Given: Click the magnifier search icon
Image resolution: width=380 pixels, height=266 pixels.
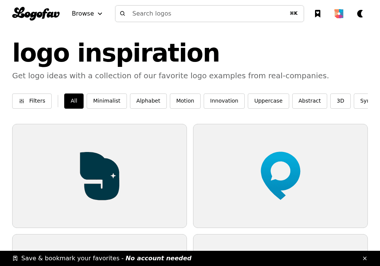Looking at the screenshot, I should pyautogui.click(x=123, y=14).
